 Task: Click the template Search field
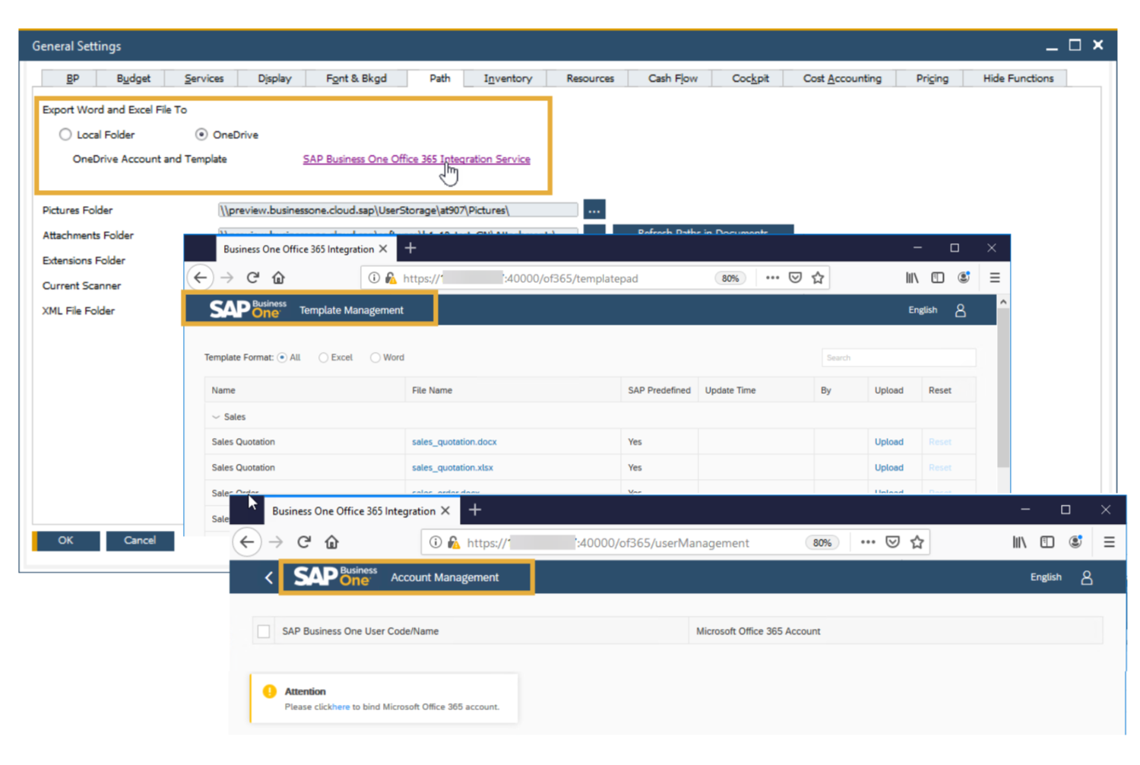tap(898, 357)
